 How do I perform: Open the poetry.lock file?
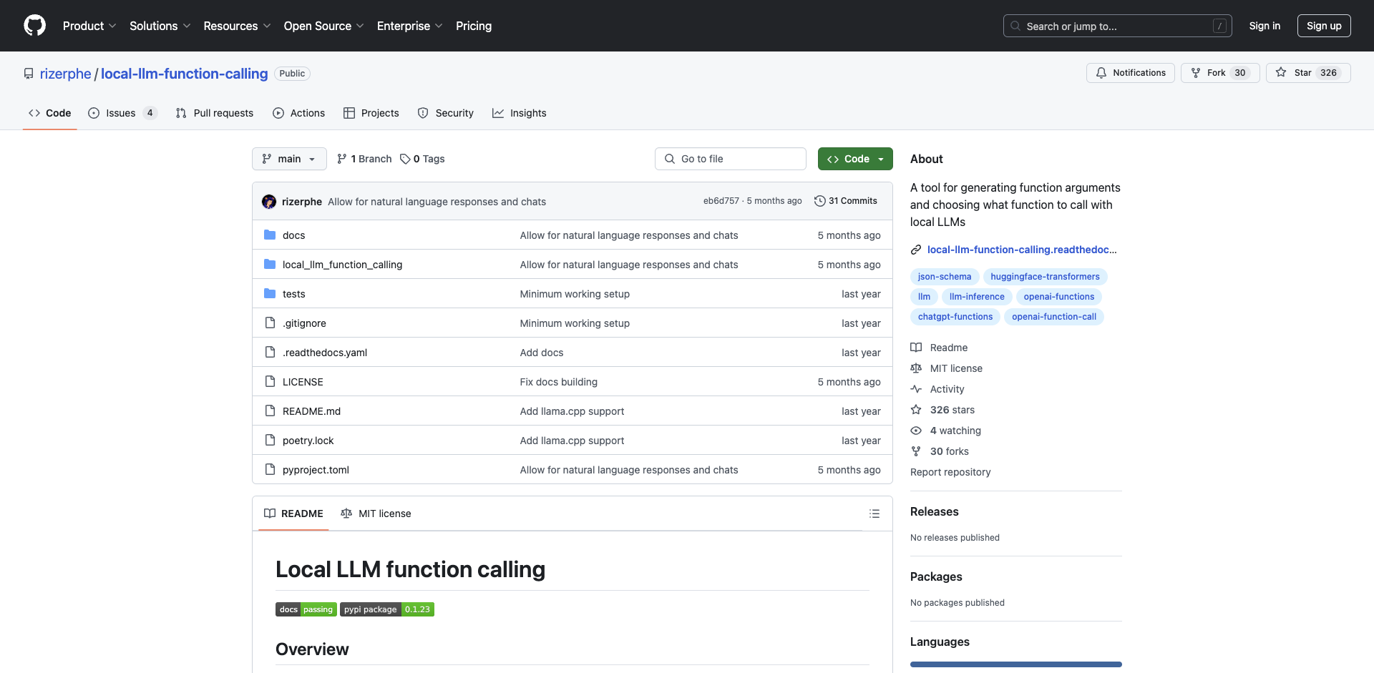tap(308, 441)
